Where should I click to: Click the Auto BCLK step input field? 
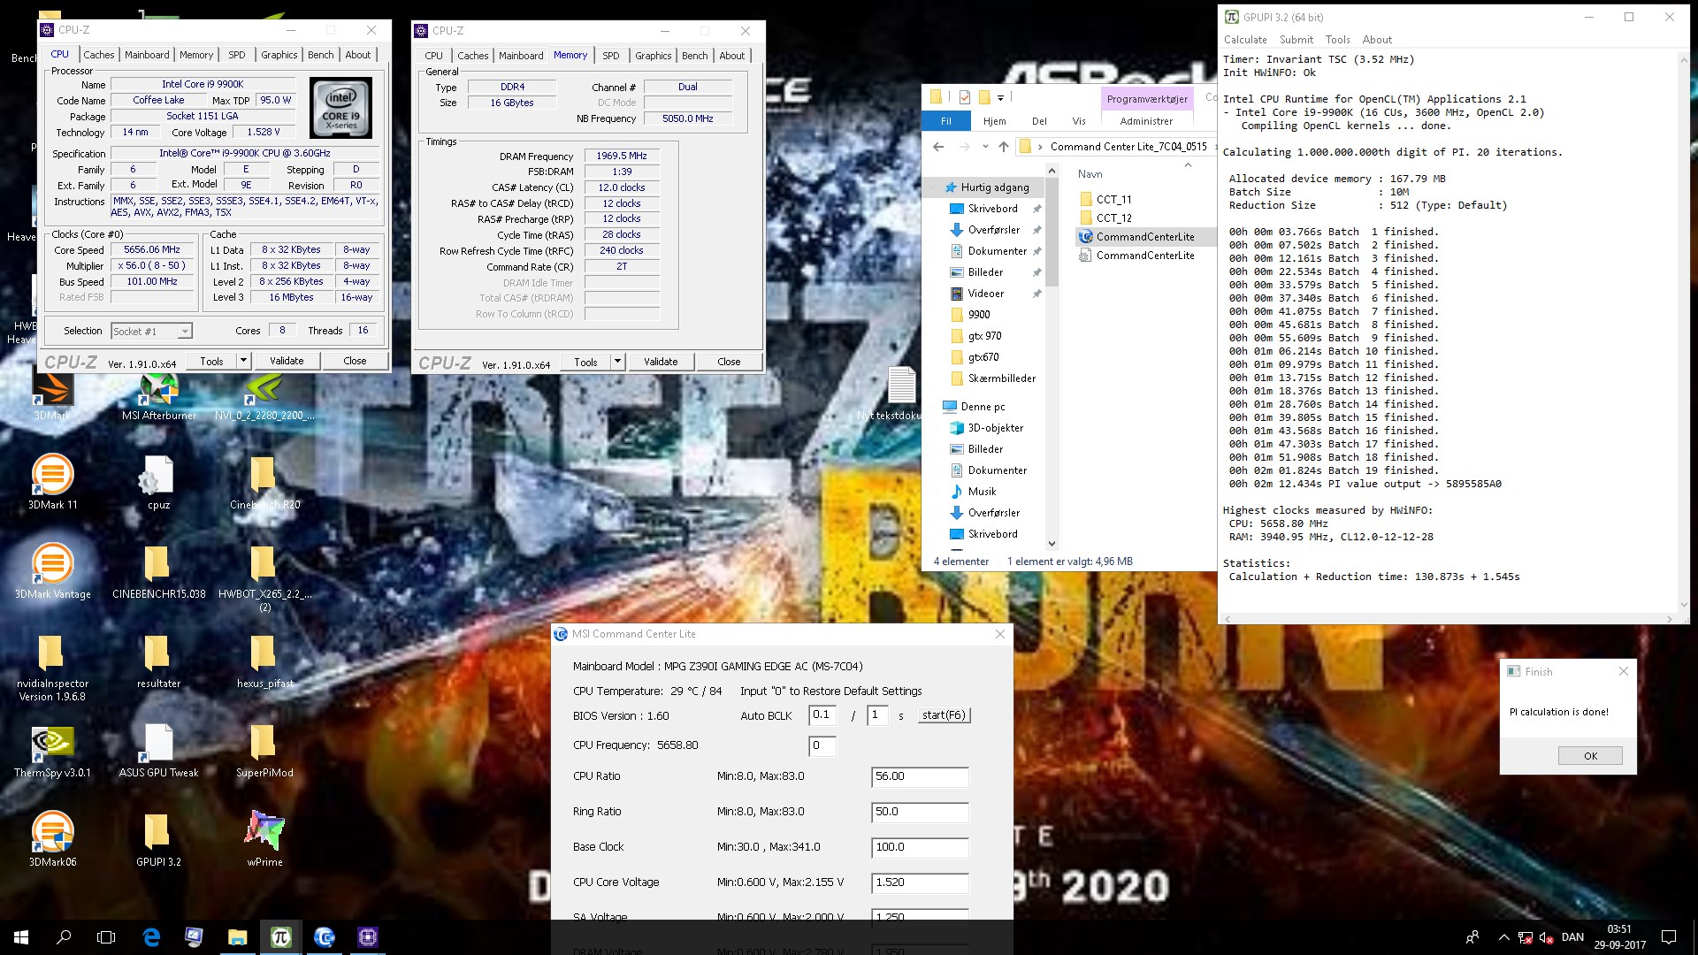pos(822,715)
